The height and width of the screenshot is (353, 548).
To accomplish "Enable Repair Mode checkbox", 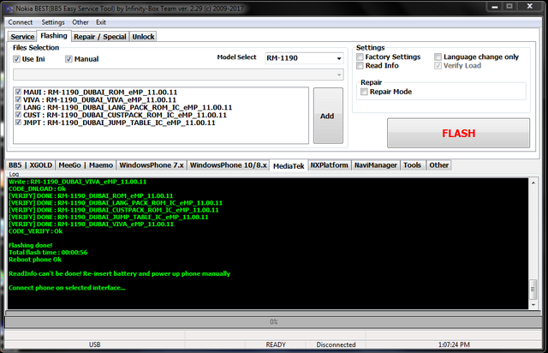I will pos(364,92).
